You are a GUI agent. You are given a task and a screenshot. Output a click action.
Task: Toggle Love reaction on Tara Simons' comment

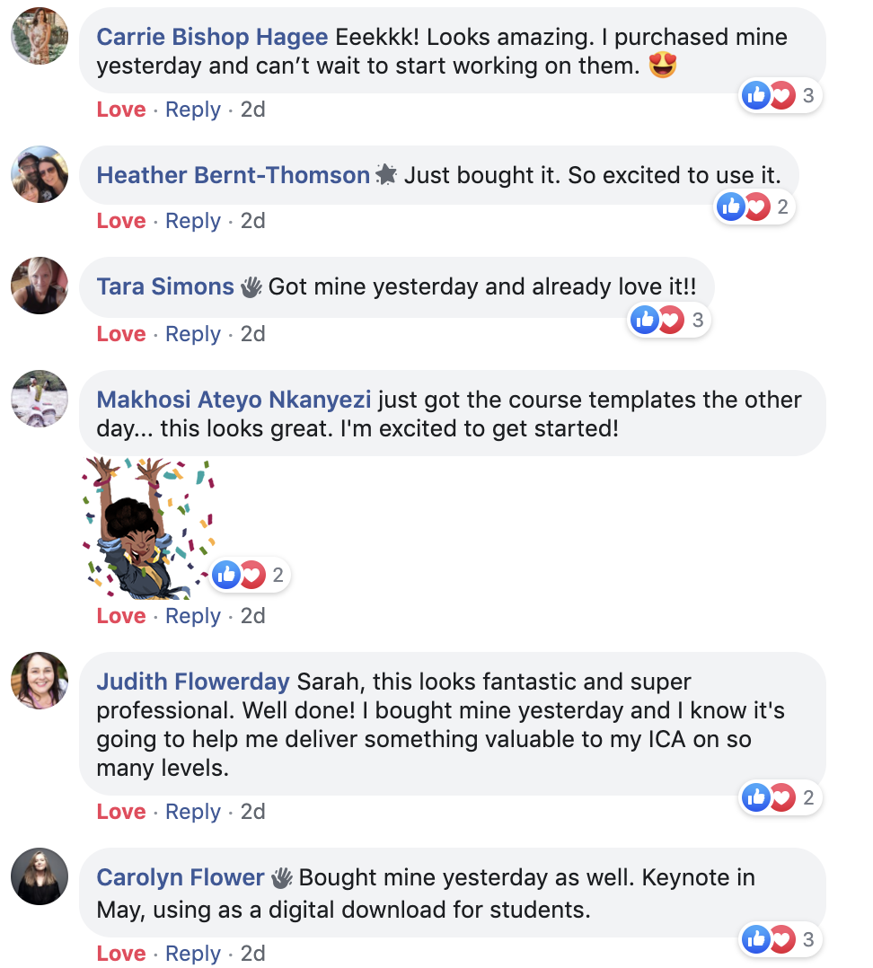[121, 334]
